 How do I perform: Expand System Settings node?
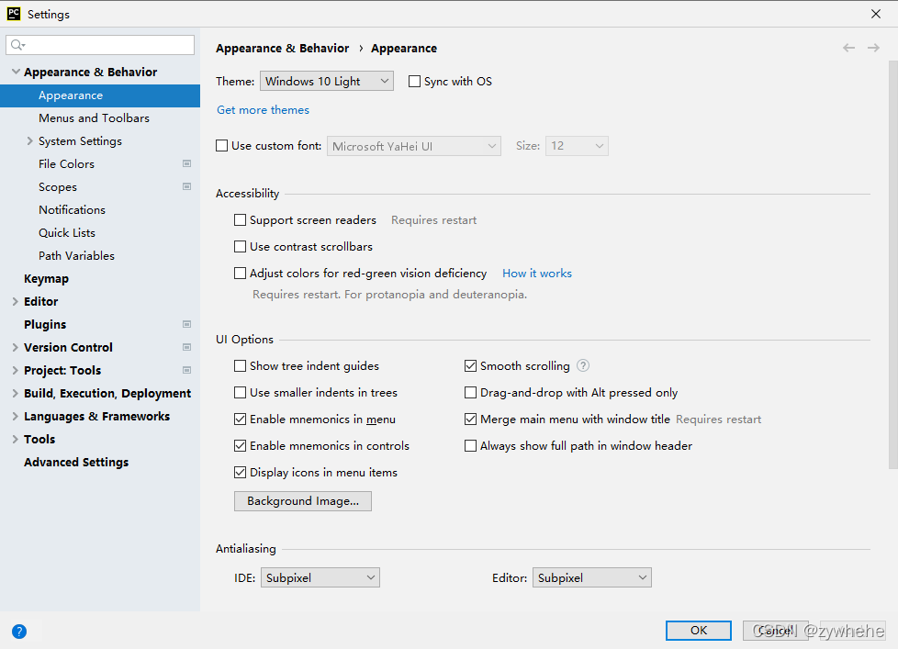point(29,140)
